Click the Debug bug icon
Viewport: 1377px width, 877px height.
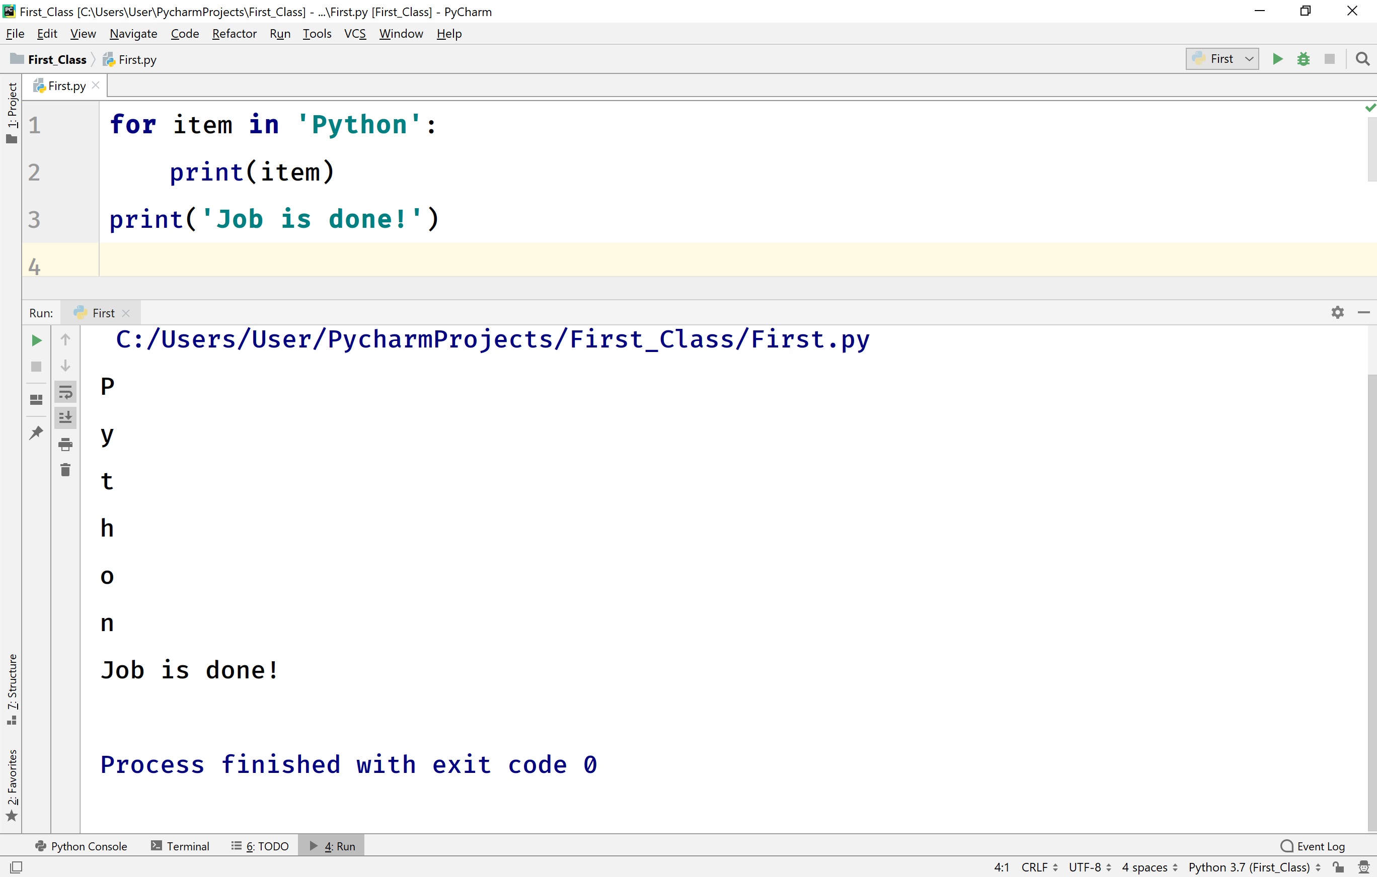(x=1303, y=59)
